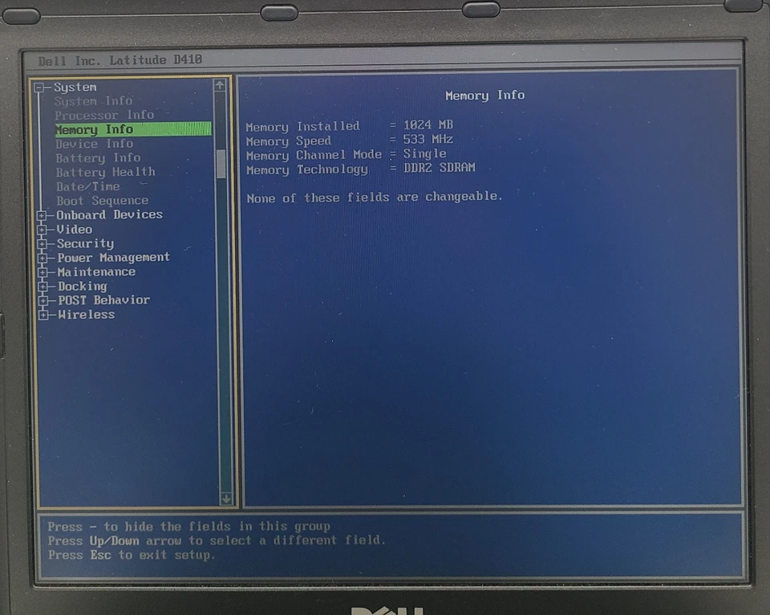Click the scrollbar up arrow
This screenshot has height=615, width=770.
point(219,85)
